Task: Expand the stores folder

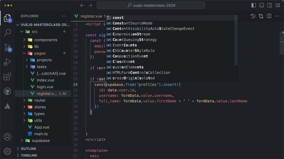Action: (43, 107)
